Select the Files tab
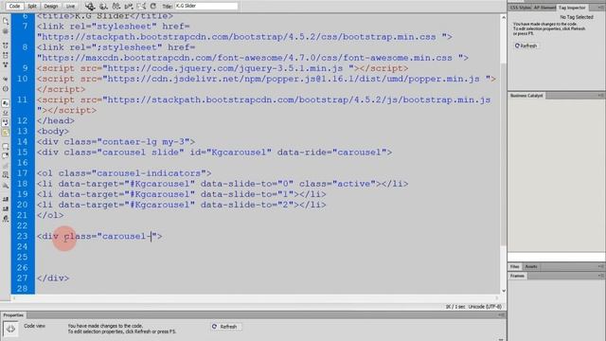 (x=514, y=267)
